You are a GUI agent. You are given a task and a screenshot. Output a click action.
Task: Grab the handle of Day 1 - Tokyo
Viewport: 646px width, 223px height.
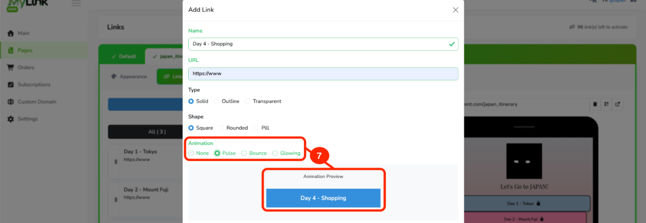click(x=116, y=162)
